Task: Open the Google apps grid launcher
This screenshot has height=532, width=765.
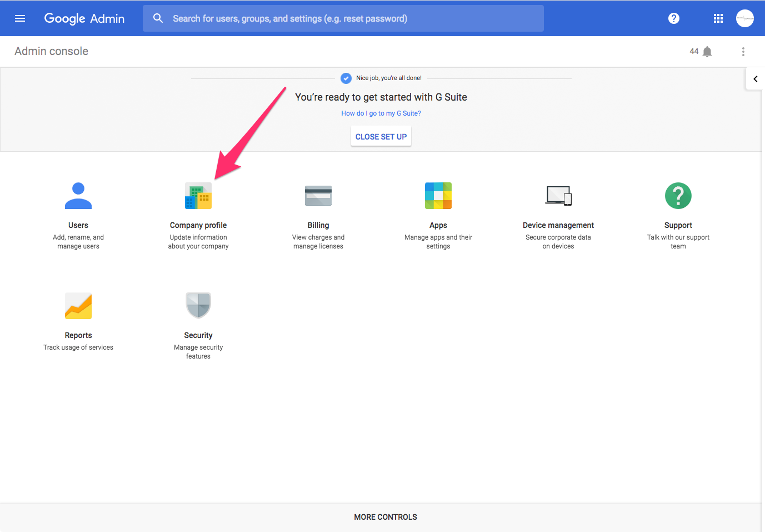Action: (718, 18)
